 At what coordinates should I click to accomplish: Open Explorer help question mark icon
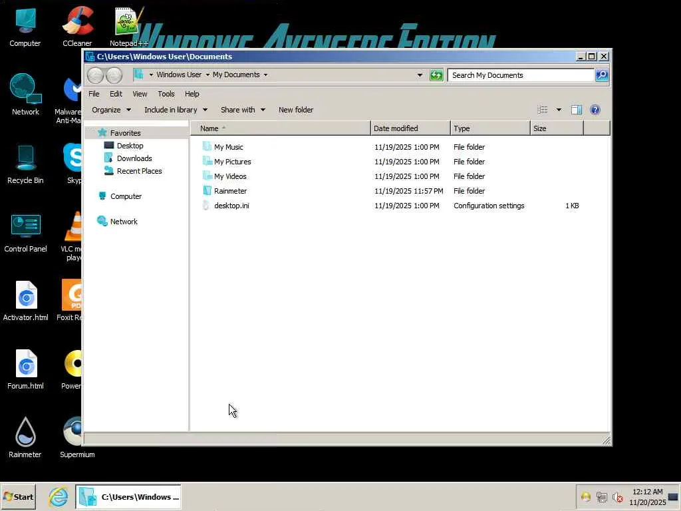[x=595, y=110]
